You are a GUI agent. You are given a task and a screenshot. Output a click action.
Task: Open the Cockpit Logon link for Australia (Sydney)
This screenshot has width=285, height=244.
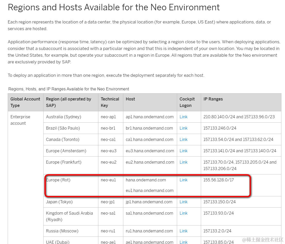pyautogui.click(x=183, y=117)
